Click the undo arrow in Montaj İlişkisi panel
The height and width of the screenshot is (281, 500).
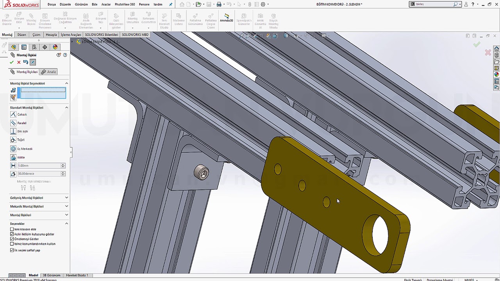[x=26, y=62]
